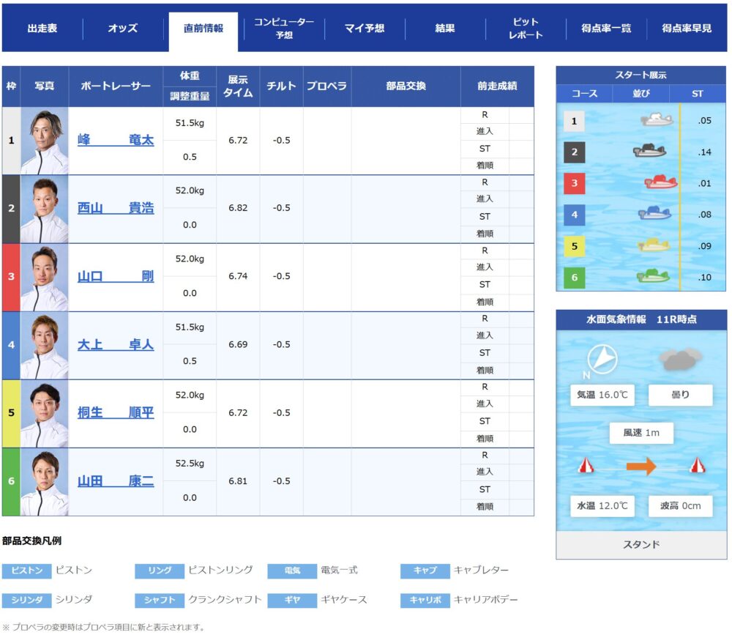732x635 pixels.
Task: Click the orange wind arrow between buoys
Action: point(641,466)
